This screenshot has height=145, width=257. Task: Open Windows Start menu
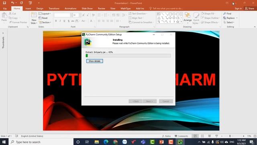pyautogui.click(x=4, y=142)
